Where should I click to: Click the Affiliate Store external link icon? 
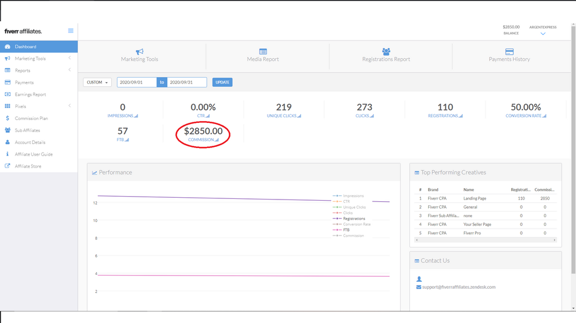point(7,166)
